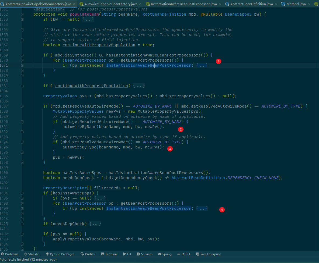319x263 pixels.
Task: Switch to AbstractBeanDefinition.java tab
Action: click(x=251, y=4)
